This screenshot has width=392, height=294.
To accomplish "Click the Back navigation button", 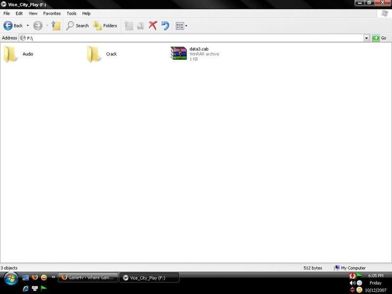I will tap(13, 25).
